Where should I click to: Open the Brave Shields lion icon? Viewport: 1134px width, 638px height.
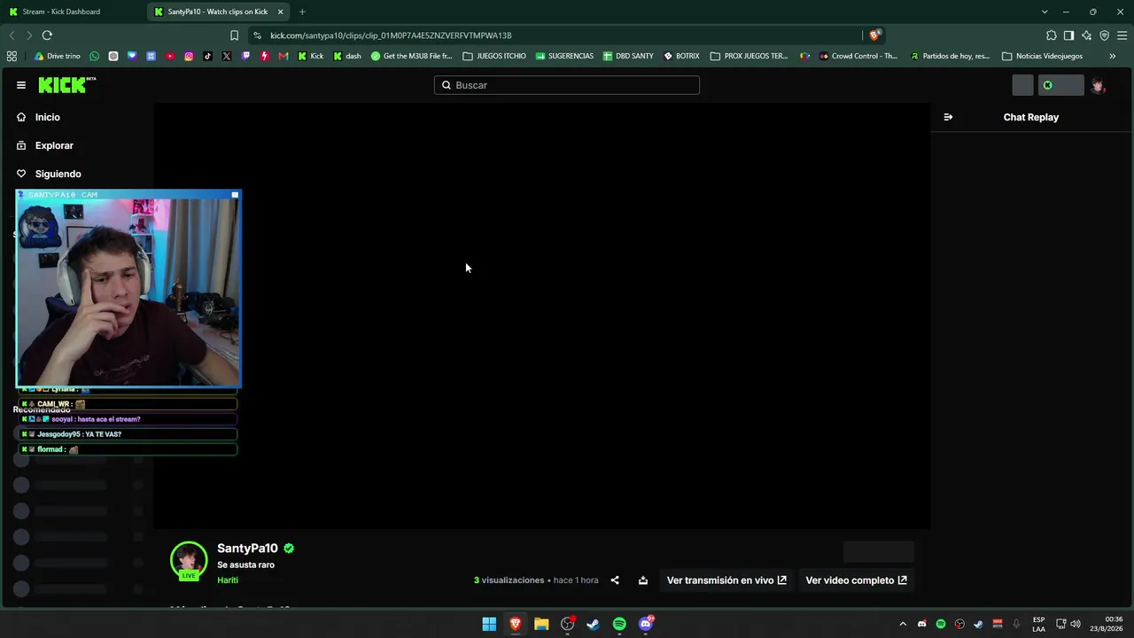pos(874,35)
